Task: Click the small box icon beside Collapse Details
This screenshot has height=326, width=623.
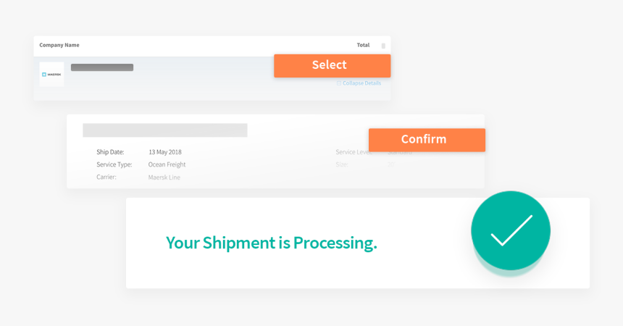Action: pos(339,83)
